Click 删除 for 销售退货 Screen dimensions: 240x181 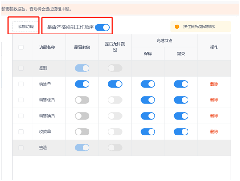click(214, 100)
